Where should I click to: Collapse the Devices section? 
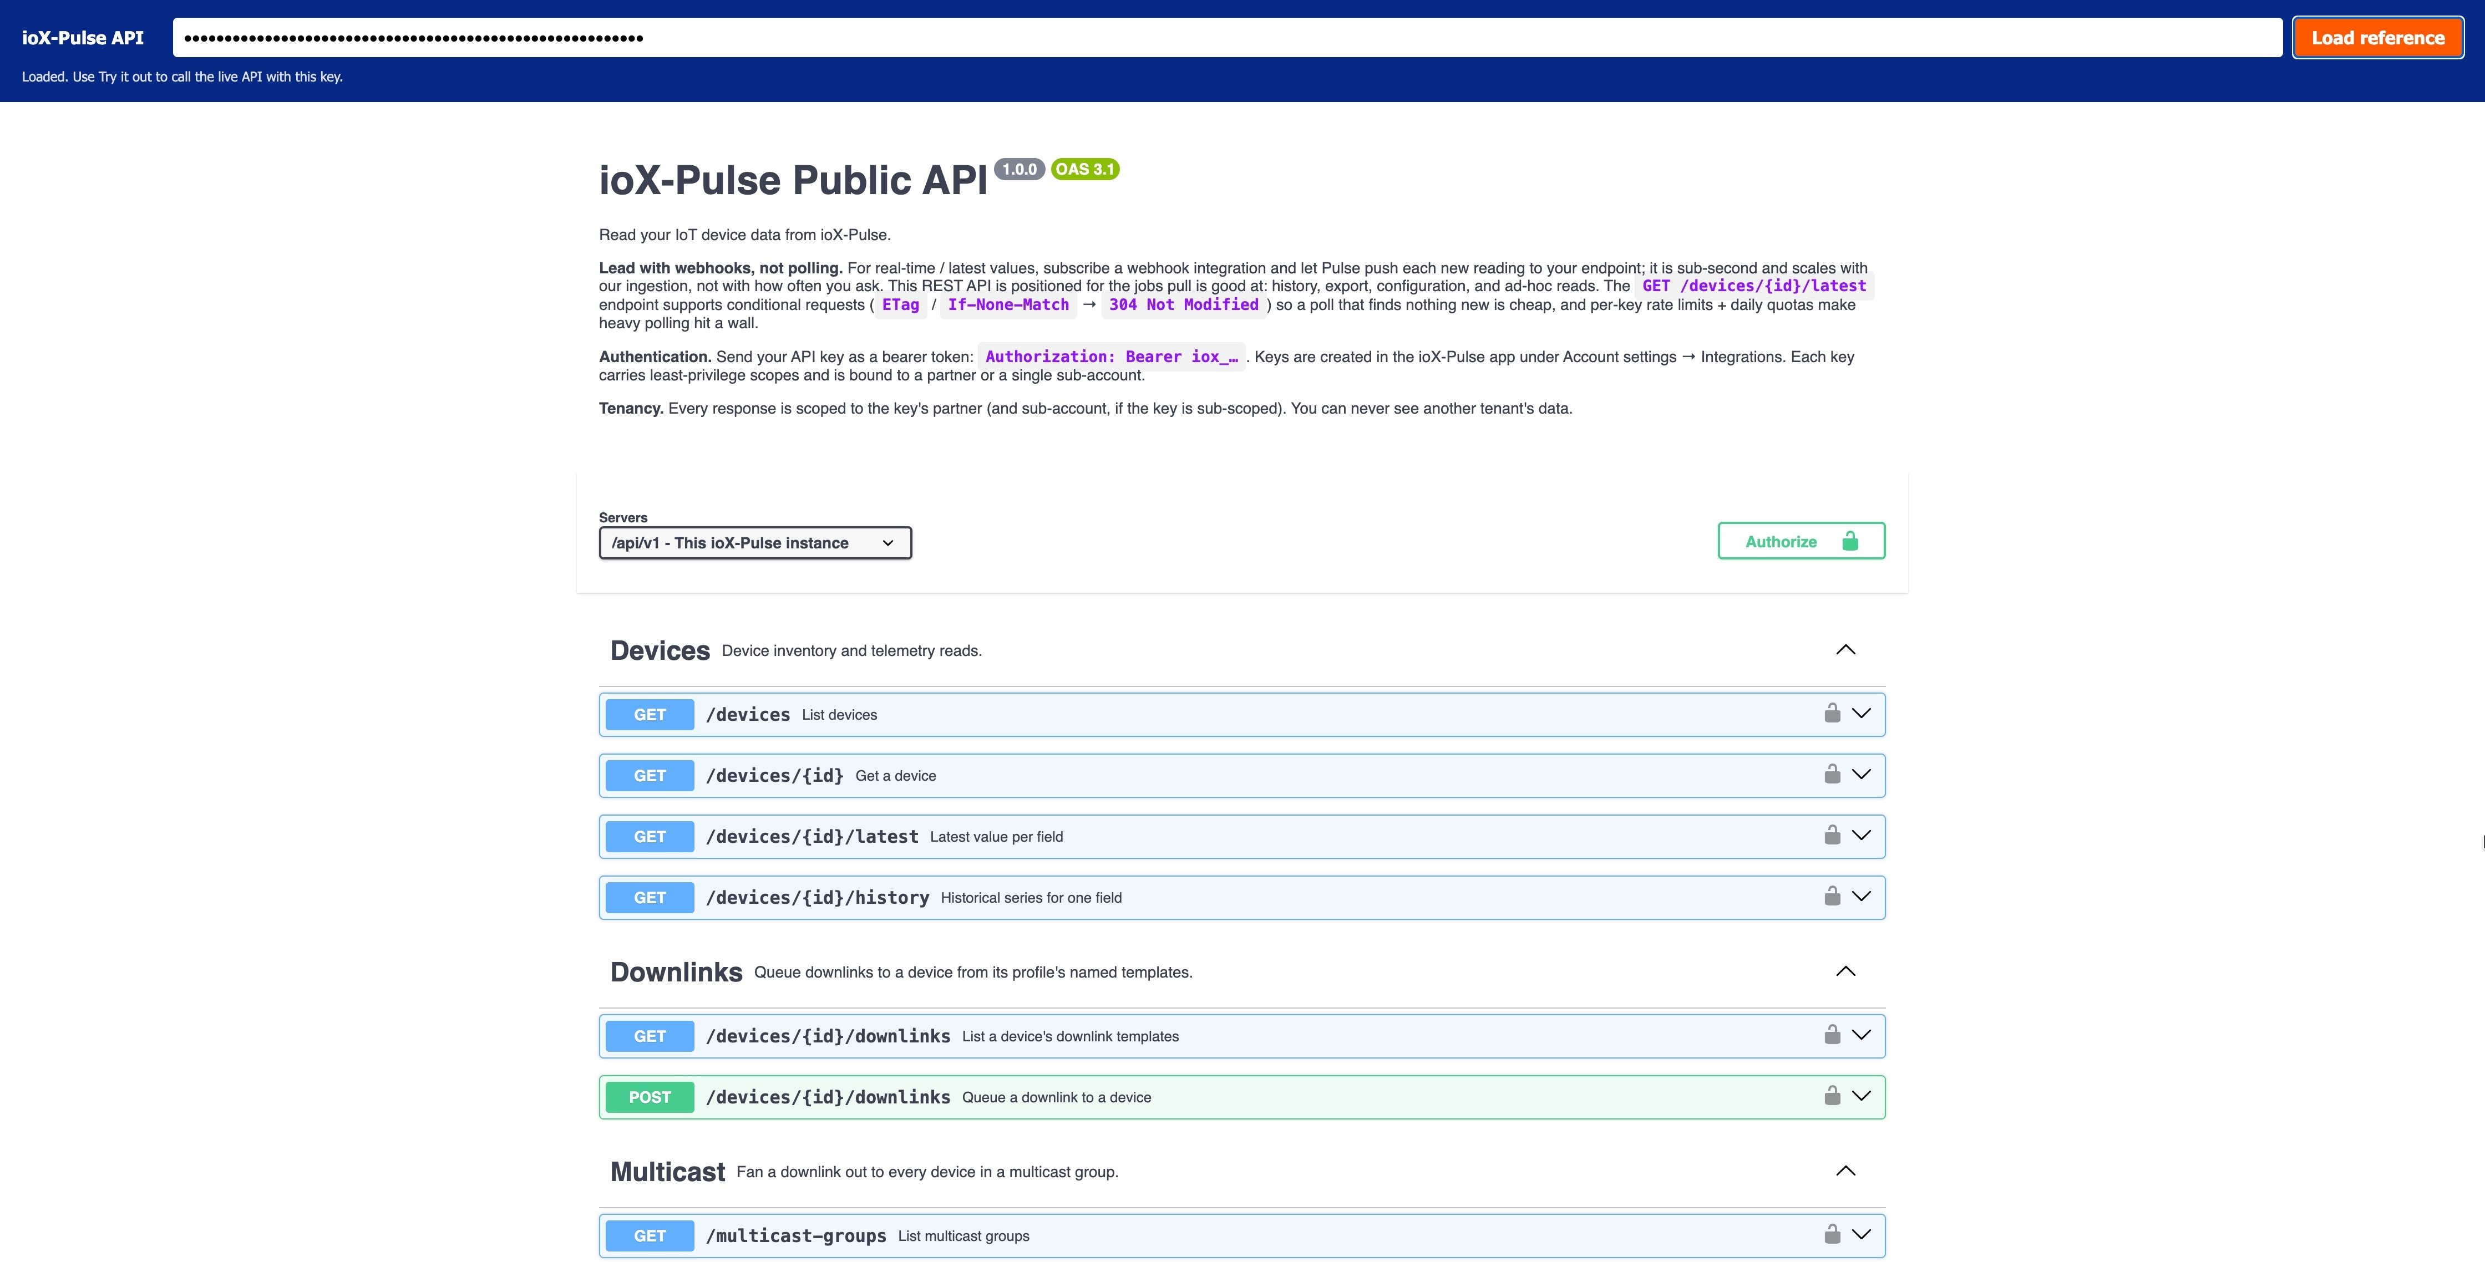pos(1845,650)
